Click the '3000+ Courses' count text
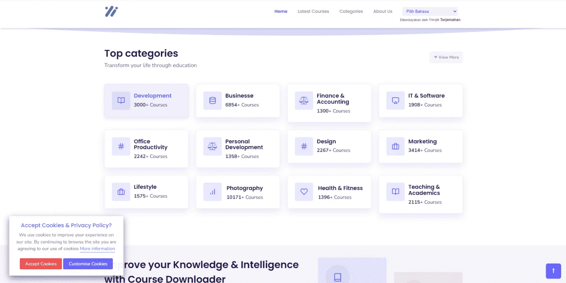This screenshot has width=566, height=283. (151, 105)
